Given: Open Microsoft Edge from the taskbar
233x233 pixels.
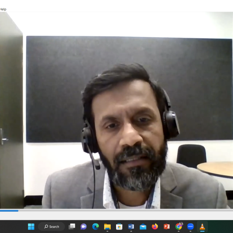Looking at the screenshot, I should click(x=95, y=227).
